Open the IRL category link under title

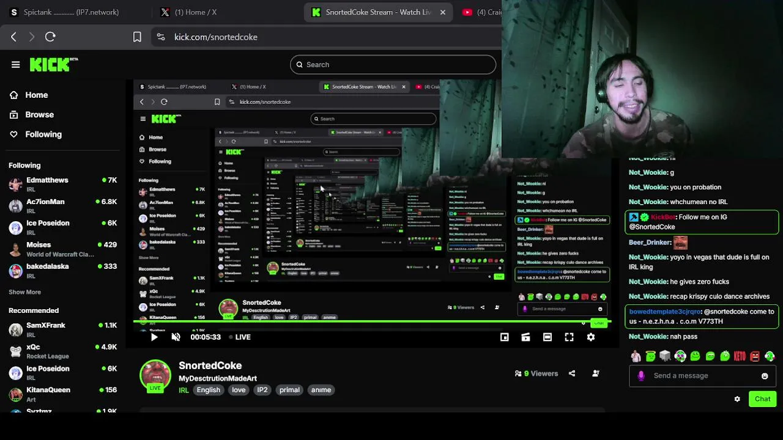pos(184,390)
